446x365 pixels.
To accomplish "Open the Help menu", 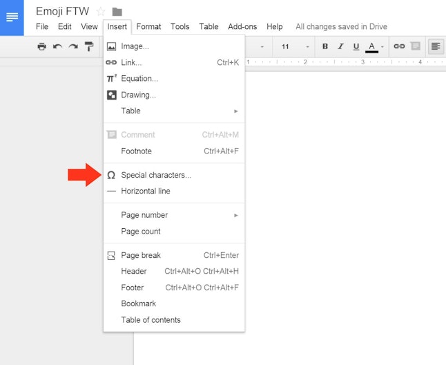I will coord(275,27).
